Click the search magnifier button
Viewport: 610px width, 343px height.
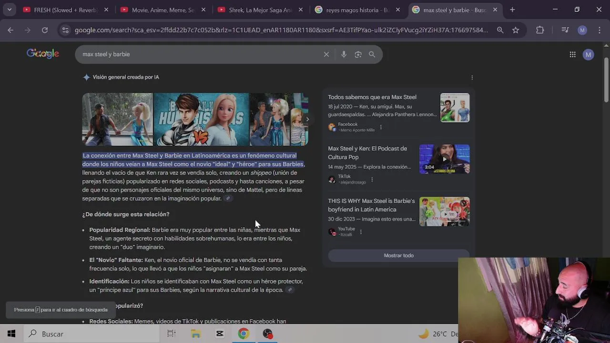click(372, 54)
